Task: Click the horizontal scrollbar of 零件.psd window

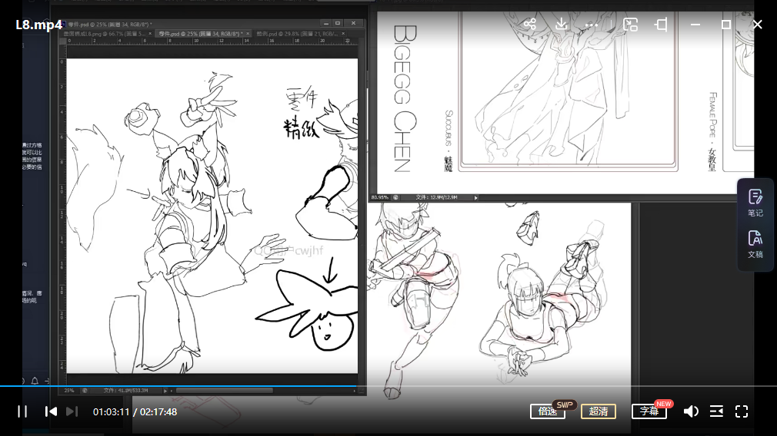Action: click(224, 391)
